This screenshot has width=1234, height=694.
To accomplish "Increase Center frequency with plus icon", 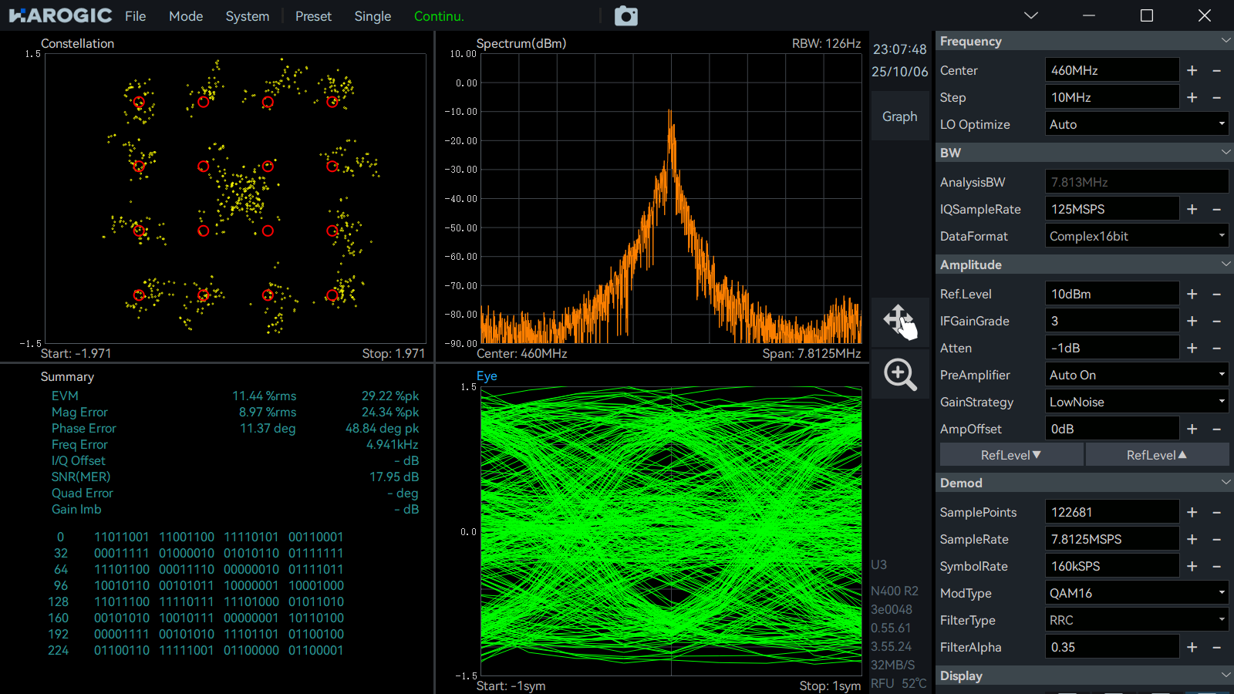I will tap(1192, 70).
